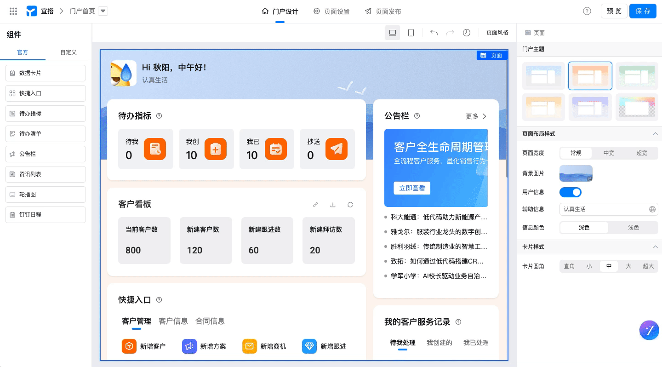Screen dimensions: 662x367
Task: Switch to mobile preview mode
Action: [411, 33]
